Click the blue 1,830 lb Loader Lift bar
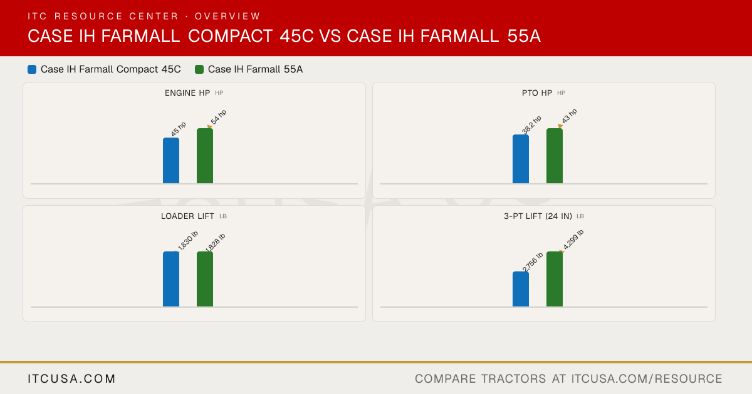Image resolution: width=752 pixels, height=394 pixels. pyautogui.click(x=171, y=279)
